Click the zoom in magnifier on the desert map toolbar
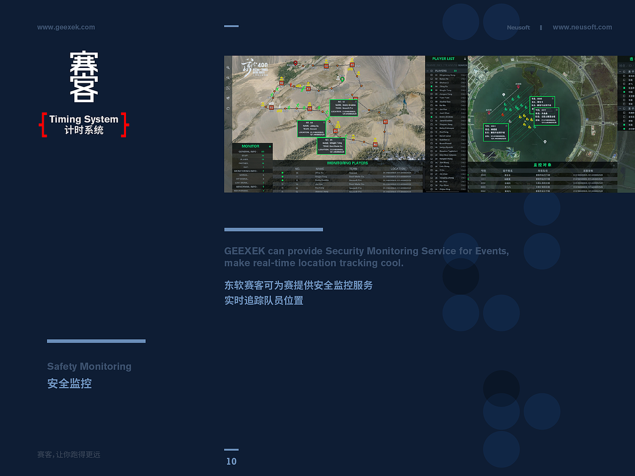Image resolution: width=635 pixels, height=476 pixels. [x=228, y=67]
